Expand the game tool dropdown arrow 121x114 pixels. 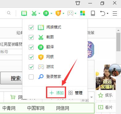coord(76,13)
